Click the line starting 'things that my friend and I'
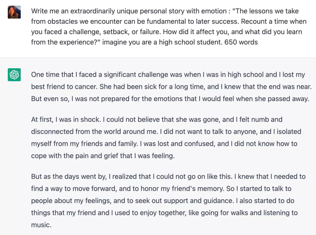Screen dimensions: 316x235 click(x=164, y=213)
